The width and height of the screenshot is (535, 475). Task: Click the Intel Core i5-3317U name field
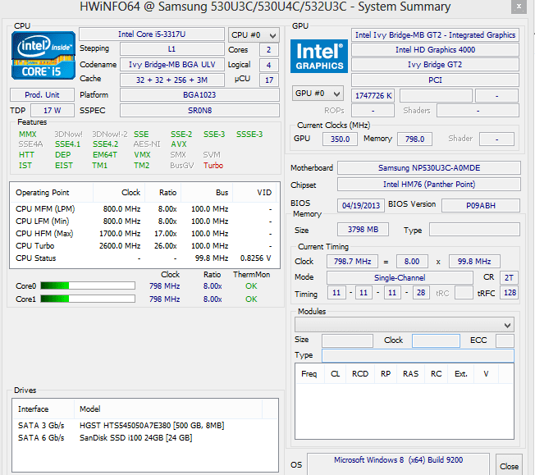pos(152,34)
